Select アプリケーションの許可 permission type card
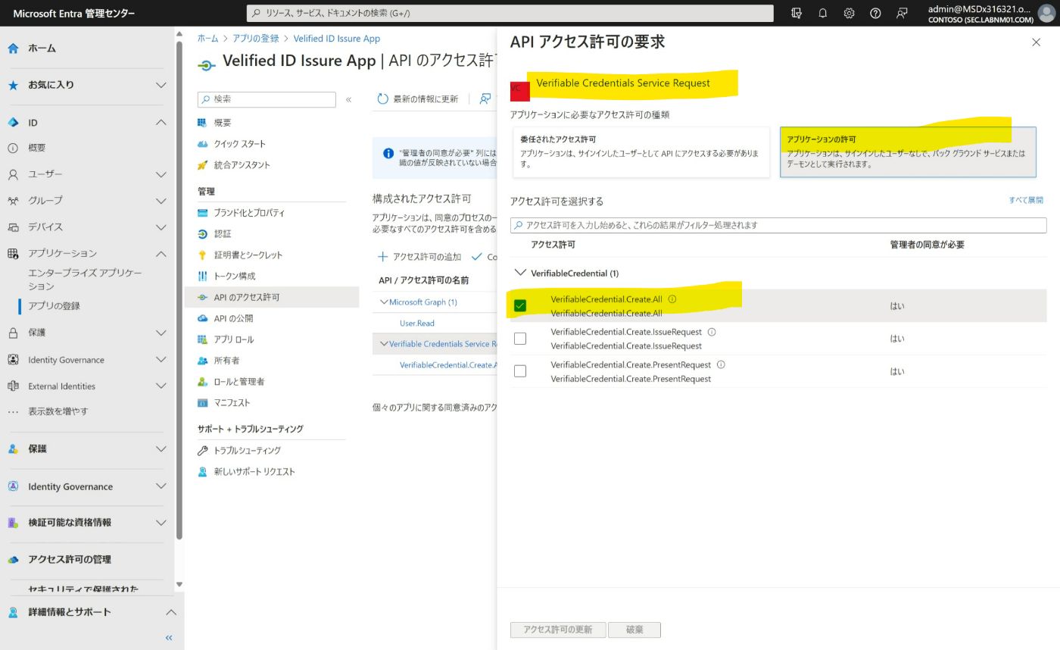The height and width of the screenshot is (650, 1060). coord(908,152)
